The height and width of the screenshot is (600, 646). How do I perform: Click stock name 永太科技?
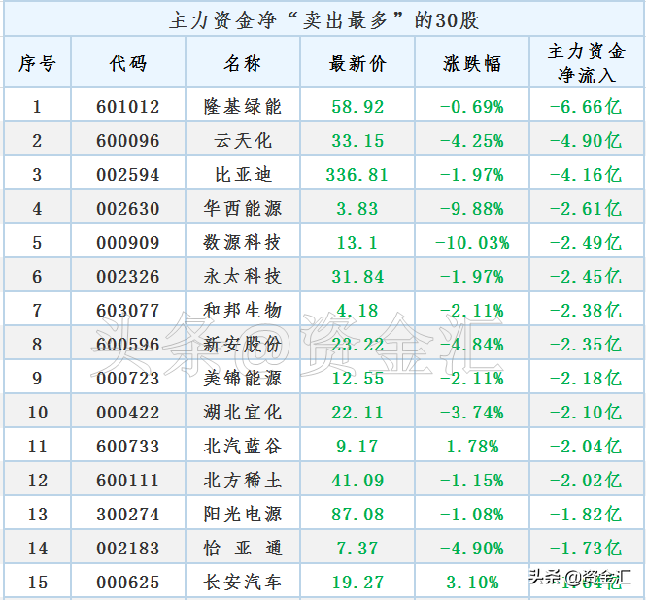click(243, 277)
